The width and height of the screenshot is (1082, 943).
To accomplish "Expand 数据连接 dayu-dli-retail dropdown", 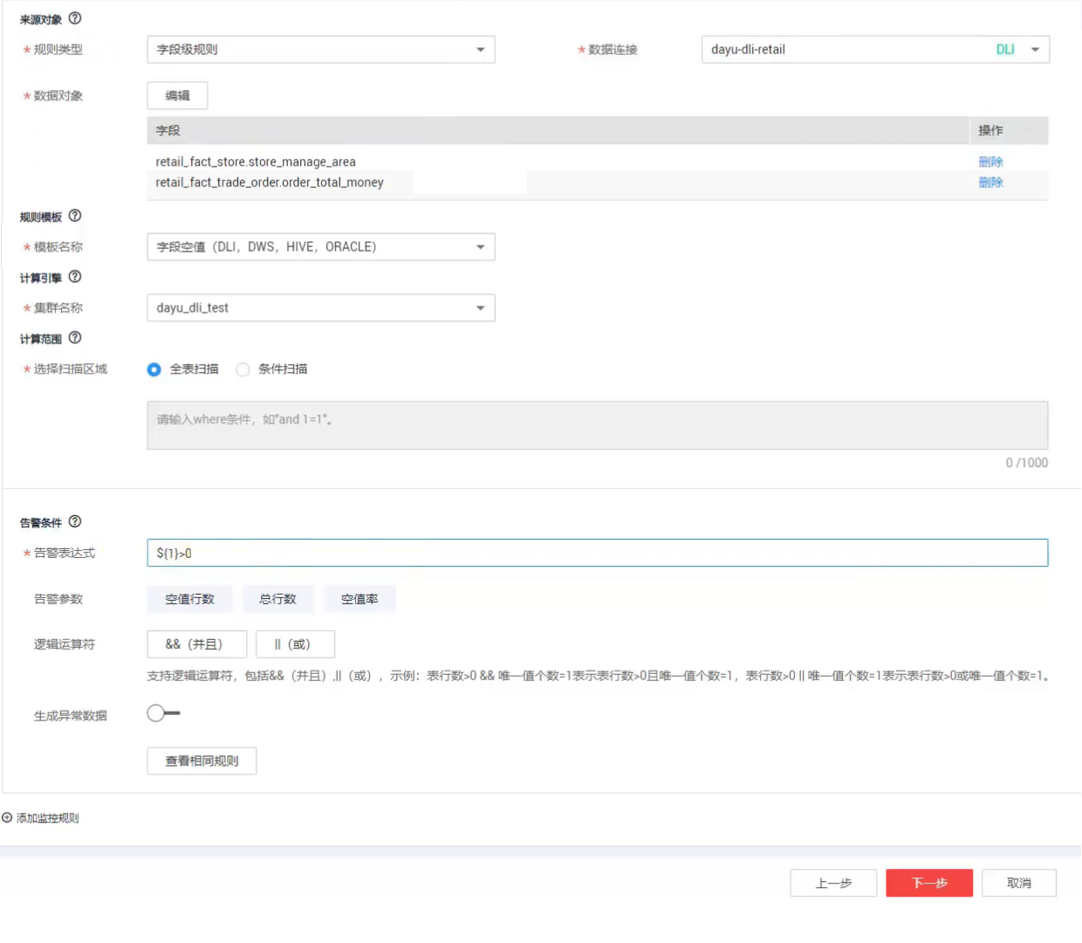I will tap(874, 50).
